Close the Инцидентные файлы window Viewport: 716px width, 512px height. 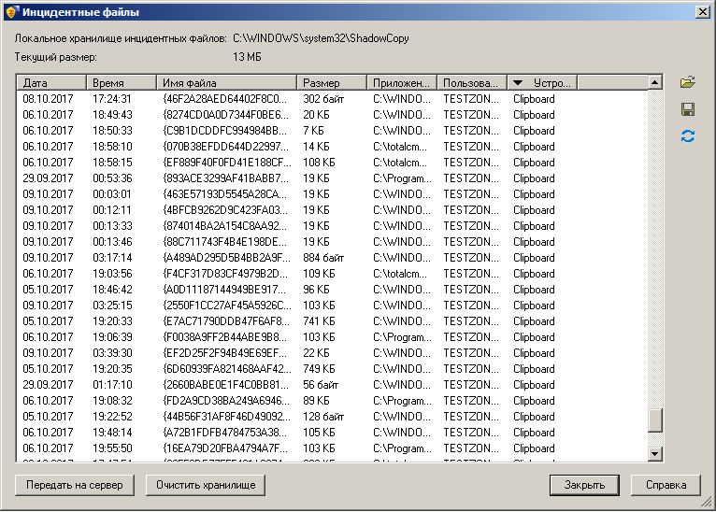[702, 12]
